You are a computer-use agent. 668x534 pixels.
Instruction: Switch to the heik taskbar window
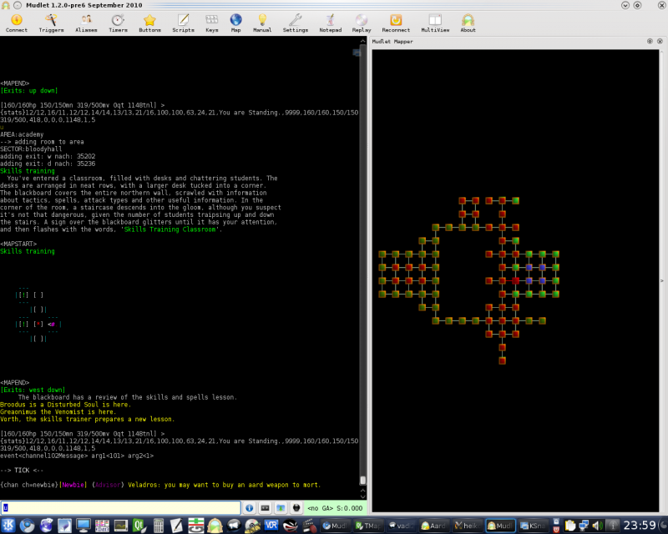[x=467, y=526]
